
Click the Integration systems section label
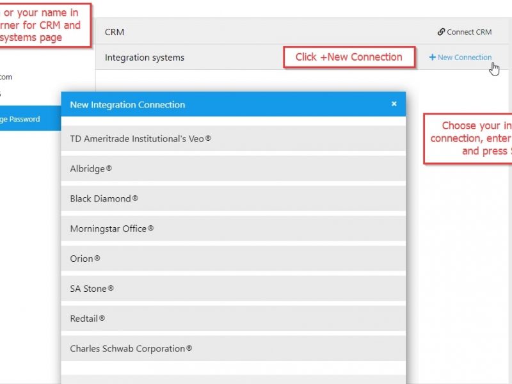(145, 58)
